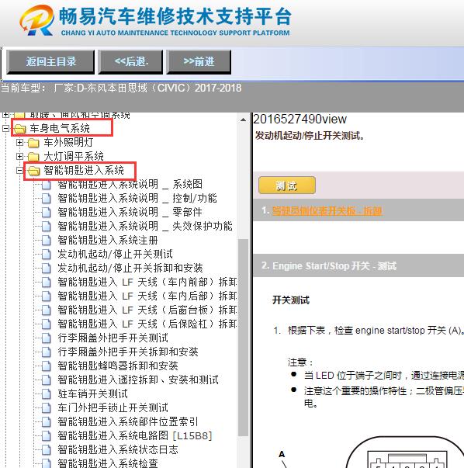
Task: Click document icon of 发动机起动/停止开关测试
Action: coord(47,255)
